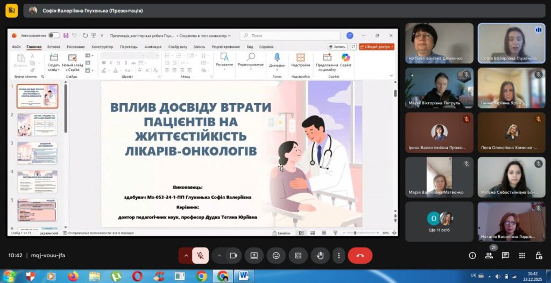Switch the PowerPoint AutoSave toggle
Image resolution: width=551 pixels, height=283 pixels.
pyautogui.click(x=54, y=35)
